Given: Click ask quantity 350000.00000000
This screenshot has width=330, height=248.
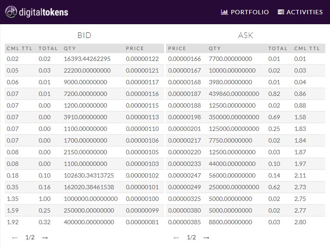Looking at the screenshot, I should (234, 117).
